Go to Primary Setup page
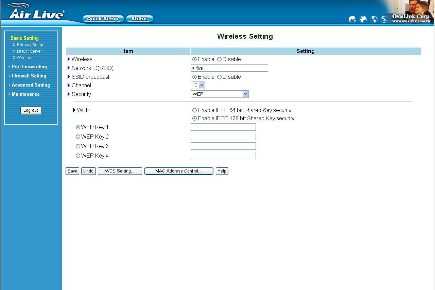Viewport: 435px width, 290px height. click(x=30, y=45)
